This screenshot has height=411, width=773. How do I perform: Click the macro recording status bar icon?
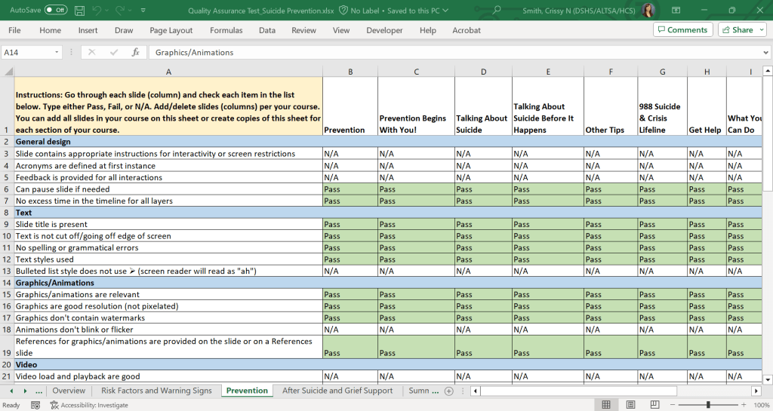[35, 405]
